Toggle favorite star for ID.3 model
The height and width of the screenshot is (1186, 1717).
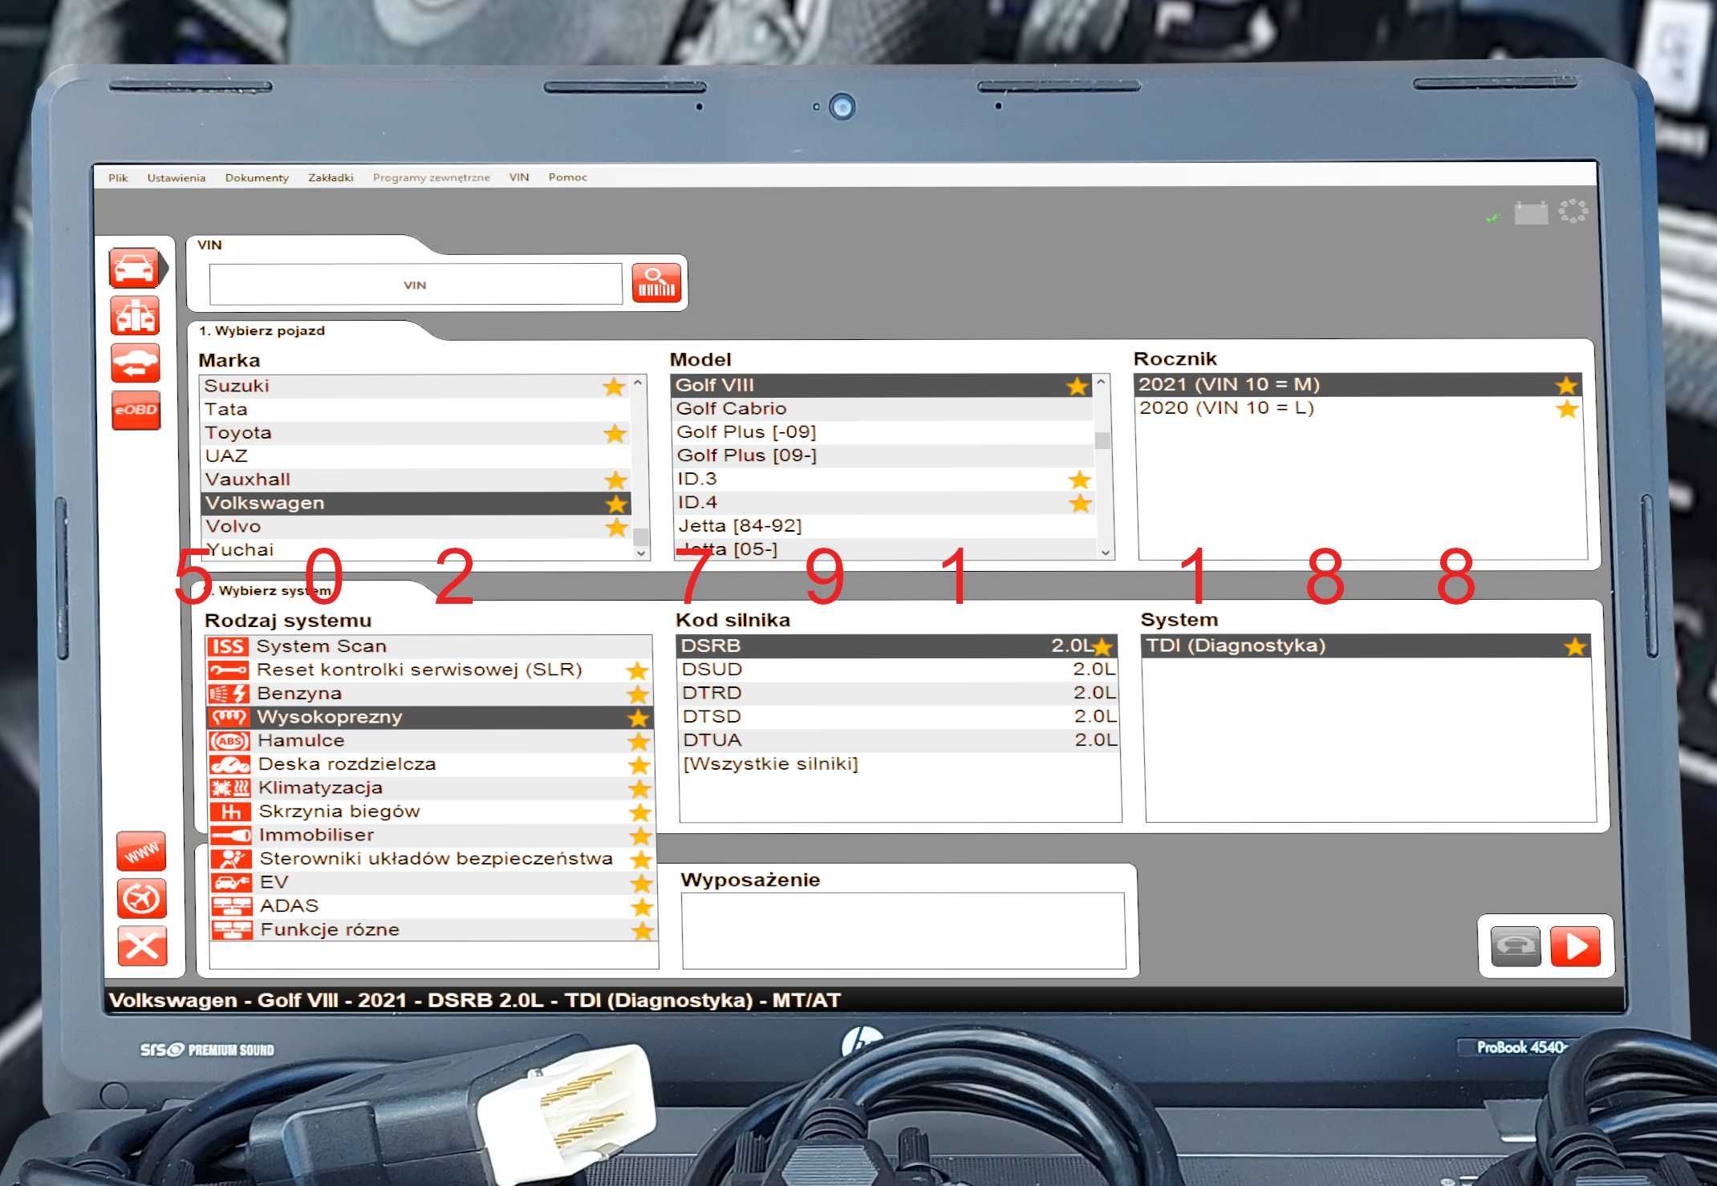(x=1080, y=480)
